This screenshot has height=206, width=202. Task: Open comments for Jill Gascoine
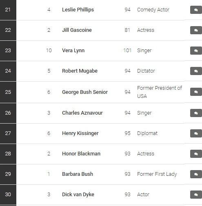click(x=196, y=30)
